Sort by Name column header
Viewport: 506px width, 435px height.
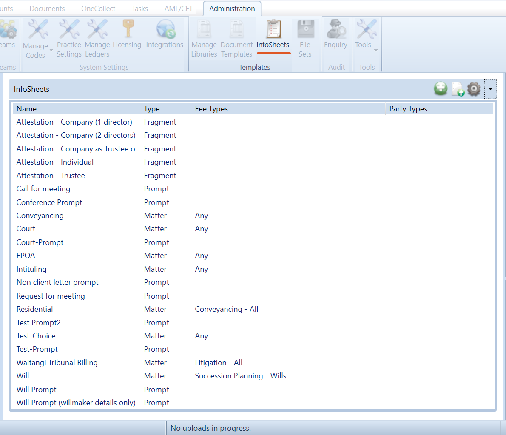(77, 109)
